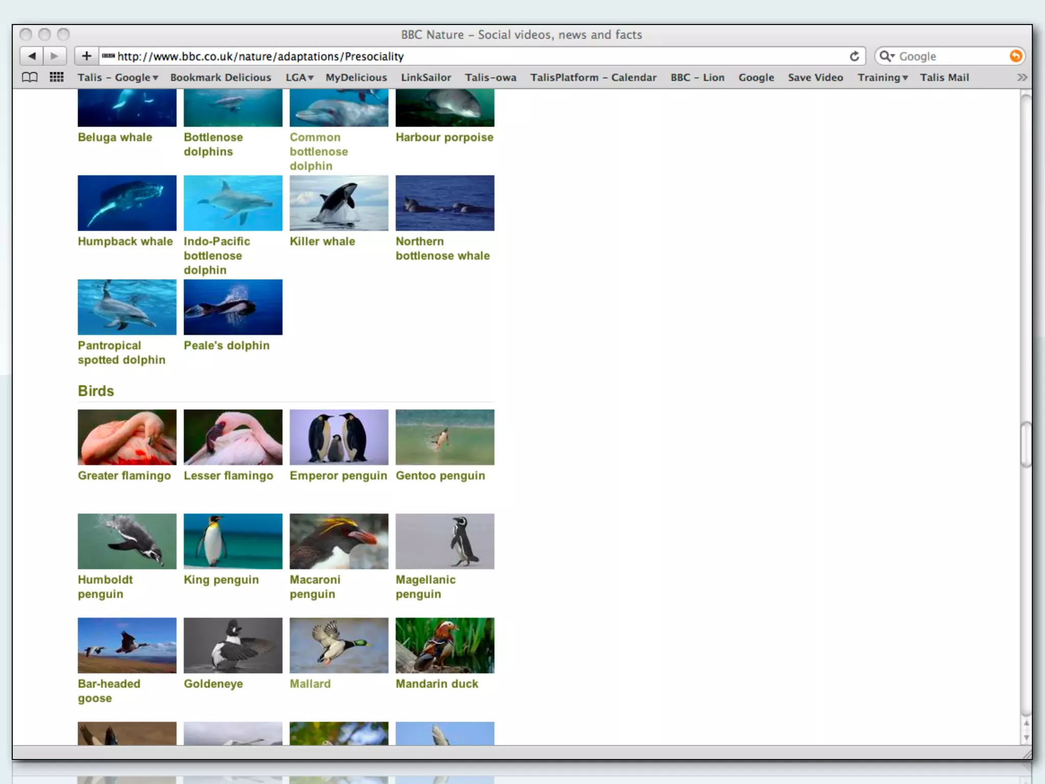The width and height of the screenshot is (1045, 784).
Task: Open the BBC - Lion bookmark
Action: click(697, 78)
